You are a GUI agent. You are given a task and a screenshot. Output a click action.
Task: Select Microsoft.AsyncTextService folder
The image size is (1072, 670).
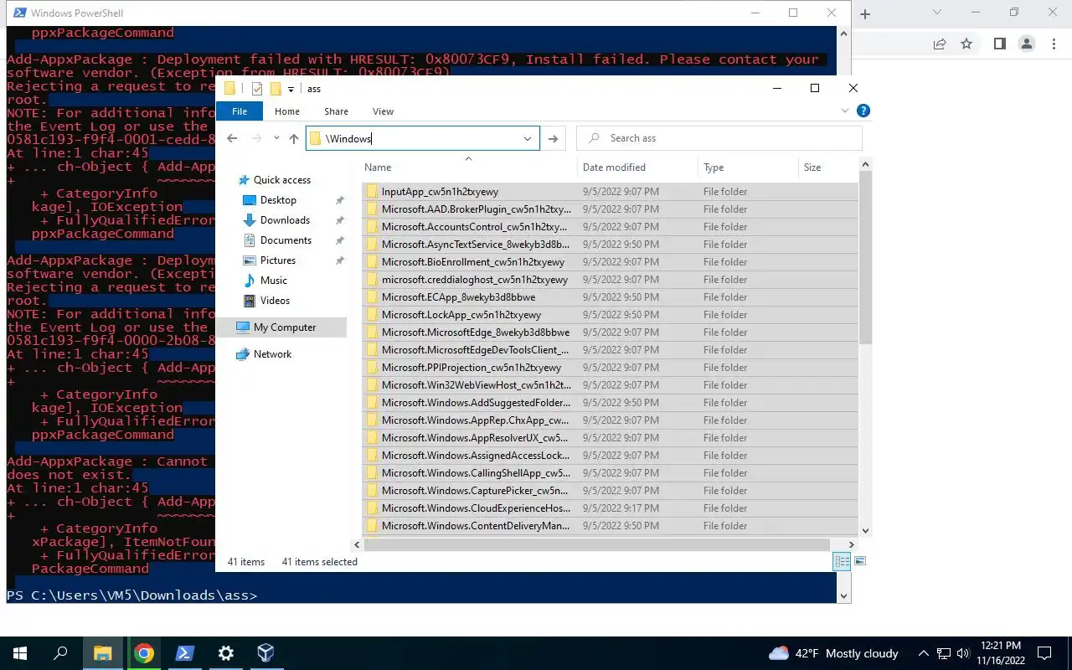[610, 245]
